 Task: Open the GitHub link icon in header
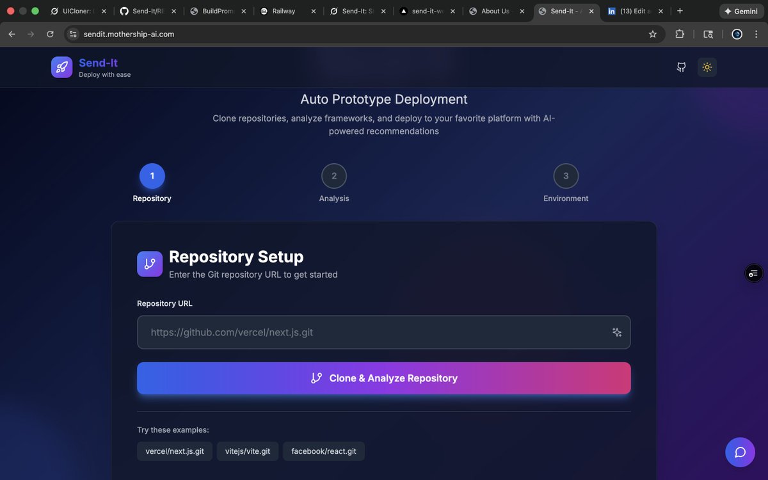click(x=682, y=67)
